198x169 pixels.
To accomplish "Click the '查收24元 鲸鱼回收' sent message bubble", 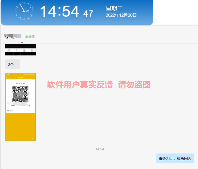I will coord(175,159).
